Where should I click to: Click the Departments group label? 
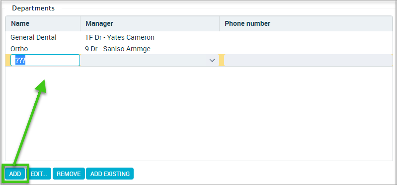tap(33, 8)
